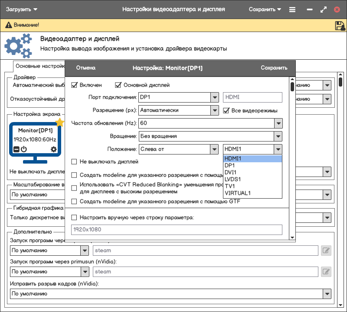Click «Сохранить» in the Monitor[DP1] dialog header
The image size is (347, 312).
click(274, 68)
